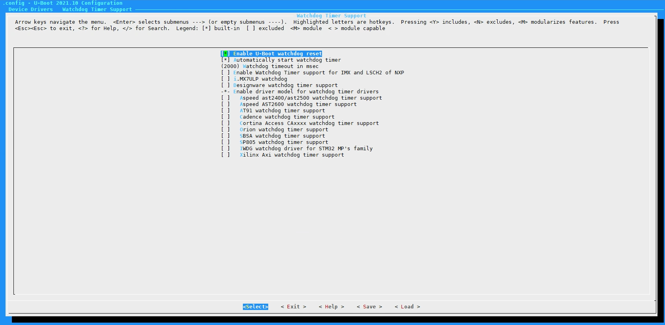Image resolution: width=665 pixels, height=325 pixels.
Task: Select 'SP805 watchdog timer support' label
Action: click(x=284, y=142)
